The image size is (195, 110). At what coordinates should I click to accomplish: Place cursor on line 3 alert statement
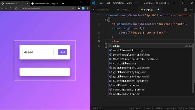click(x=143, y=33)
